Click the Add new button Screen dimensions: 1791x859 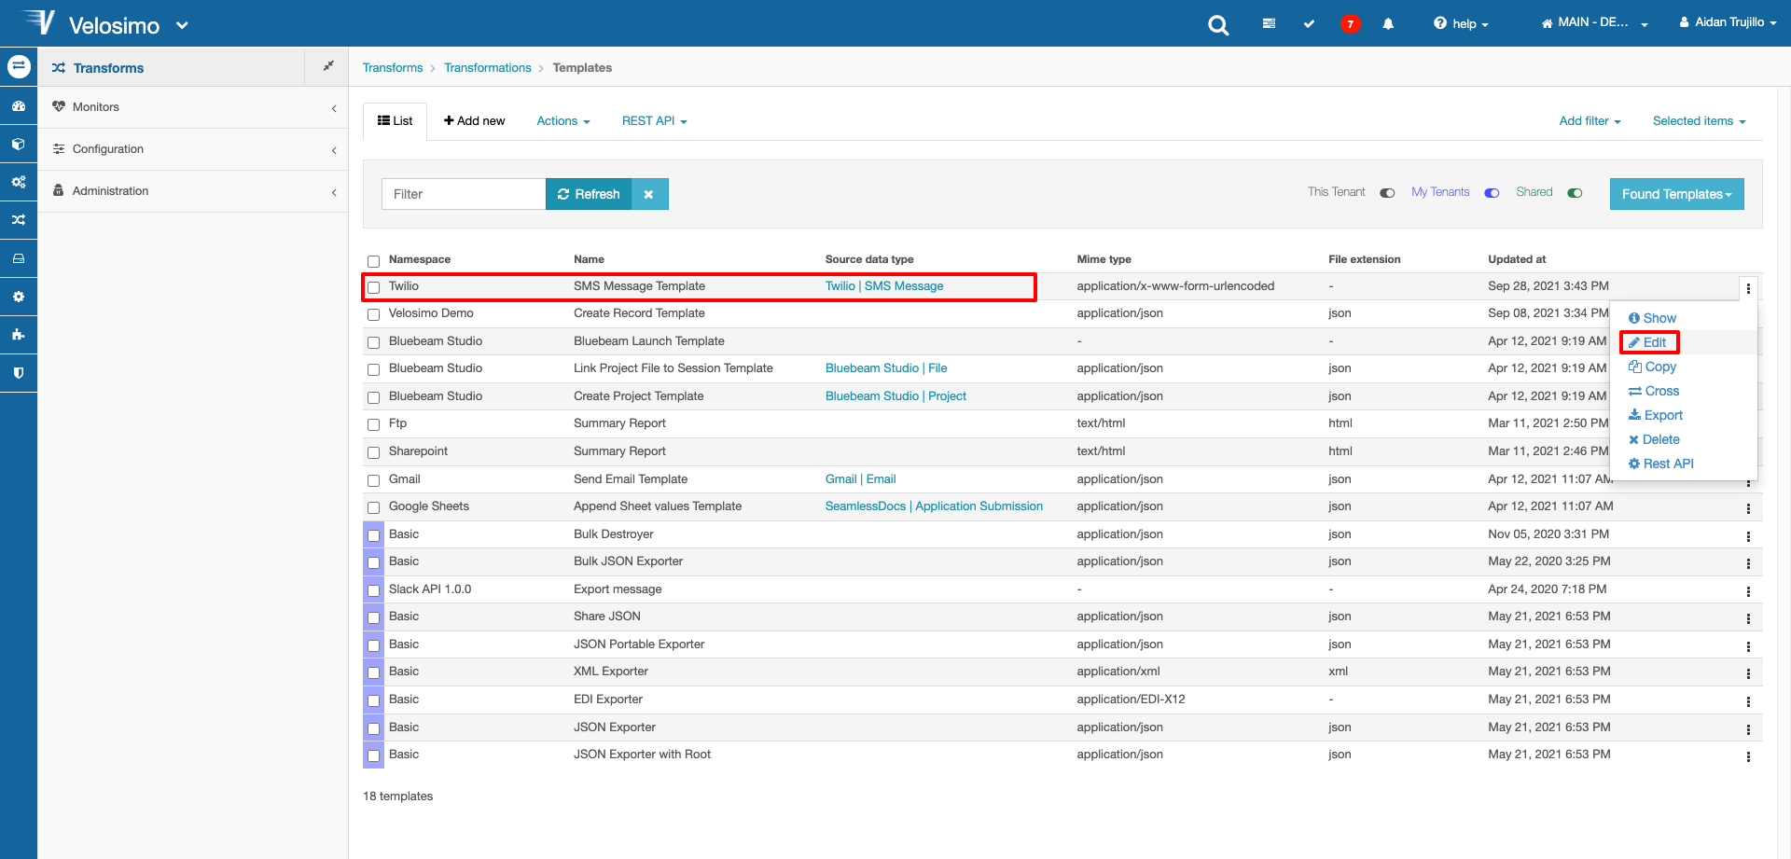click(x=474, y=121)
